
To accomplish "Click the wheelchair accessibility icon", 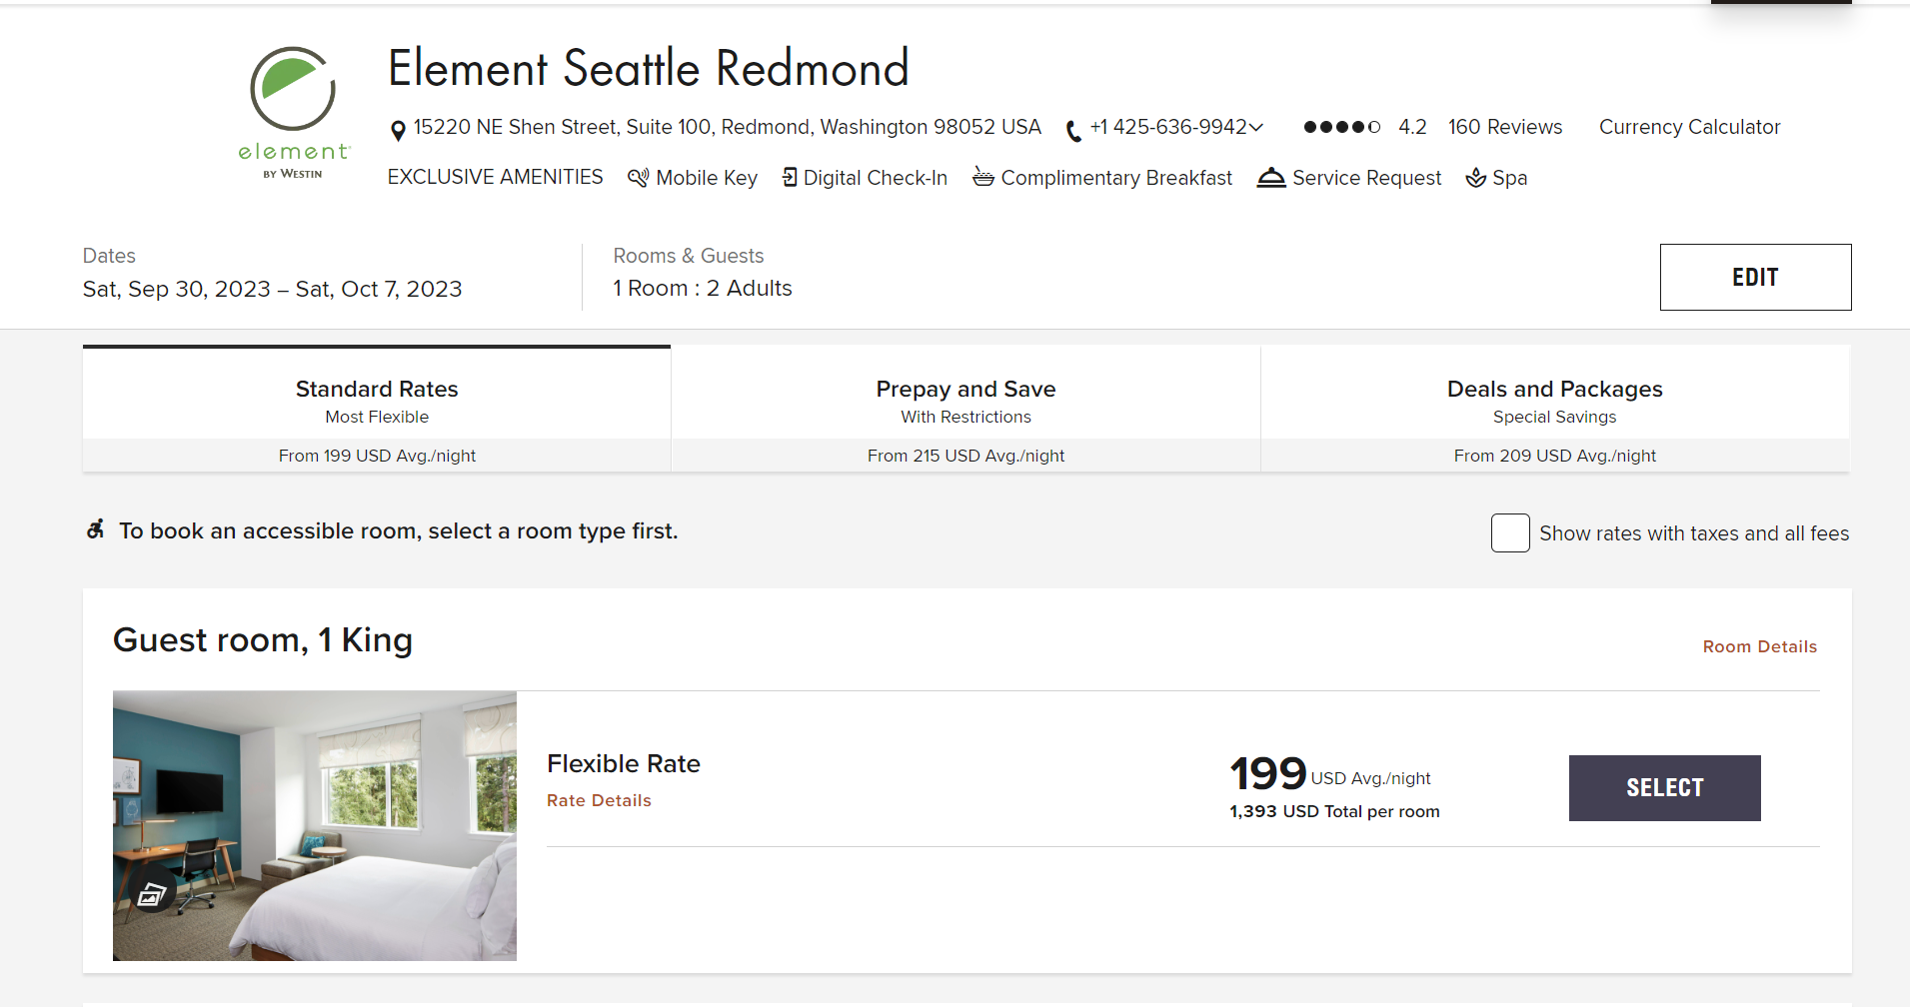I will coord(96,529).
